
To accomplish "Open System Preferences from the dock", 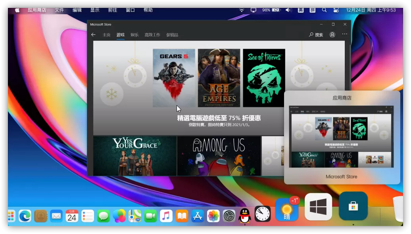I will coord(229,216).
